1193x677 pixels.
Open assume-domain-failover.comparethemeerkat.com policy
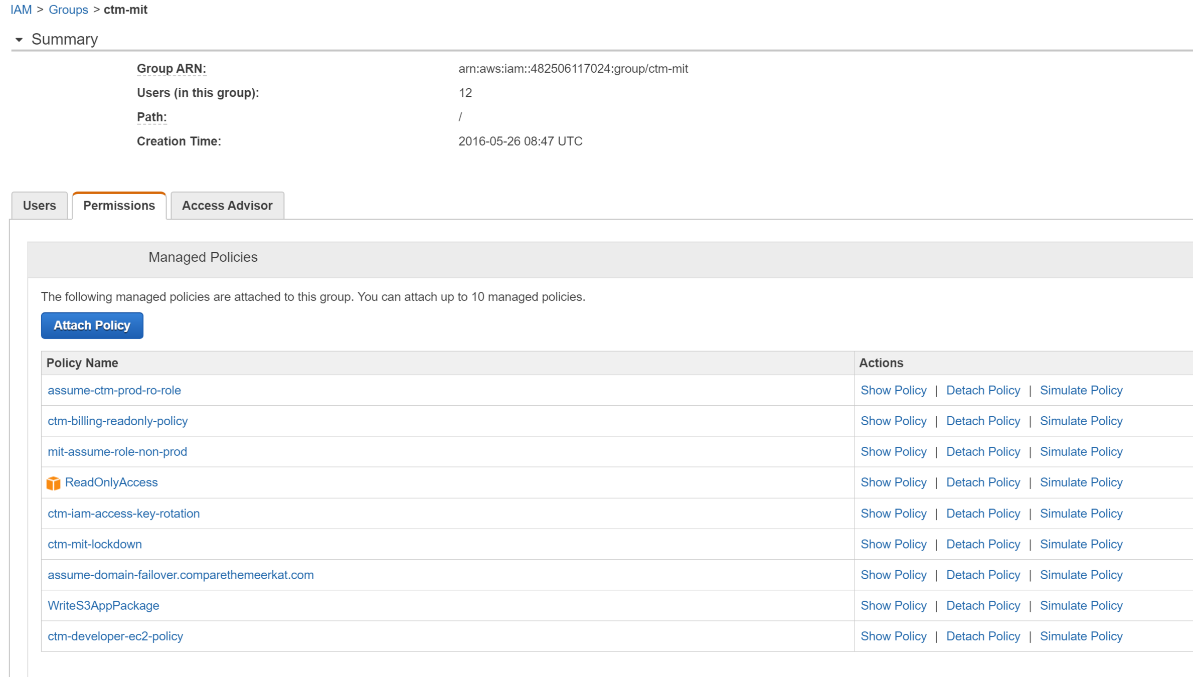pyautogui.click(x=181, y=575)
